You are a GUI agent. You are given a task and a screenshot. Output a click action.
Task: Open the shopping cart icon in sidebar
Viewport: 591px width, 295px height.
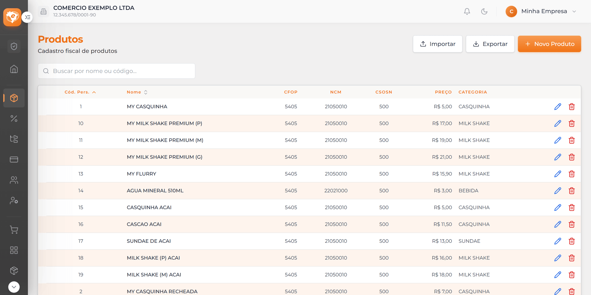14,229
